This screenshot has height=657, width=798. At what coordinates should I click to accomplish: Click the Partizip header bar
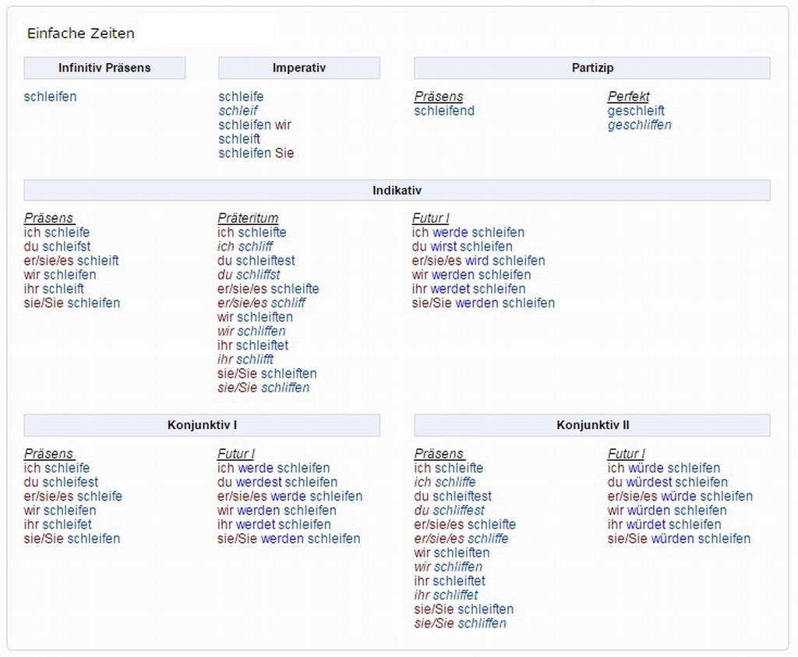592,68
